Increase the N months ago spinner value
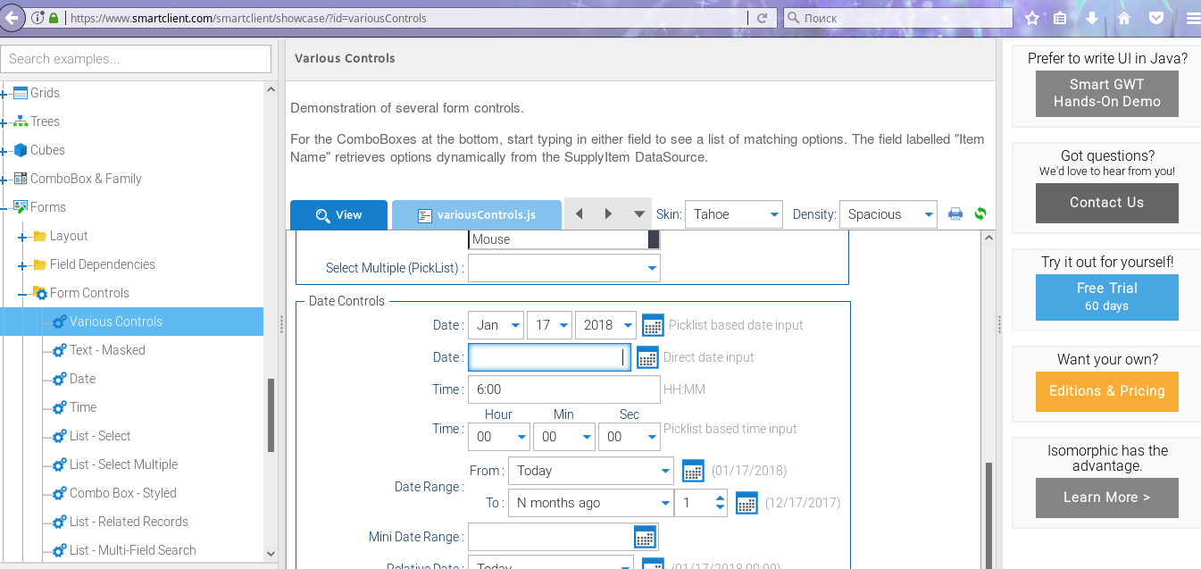This screenshot has height=569, width=1201. [720, 497]
